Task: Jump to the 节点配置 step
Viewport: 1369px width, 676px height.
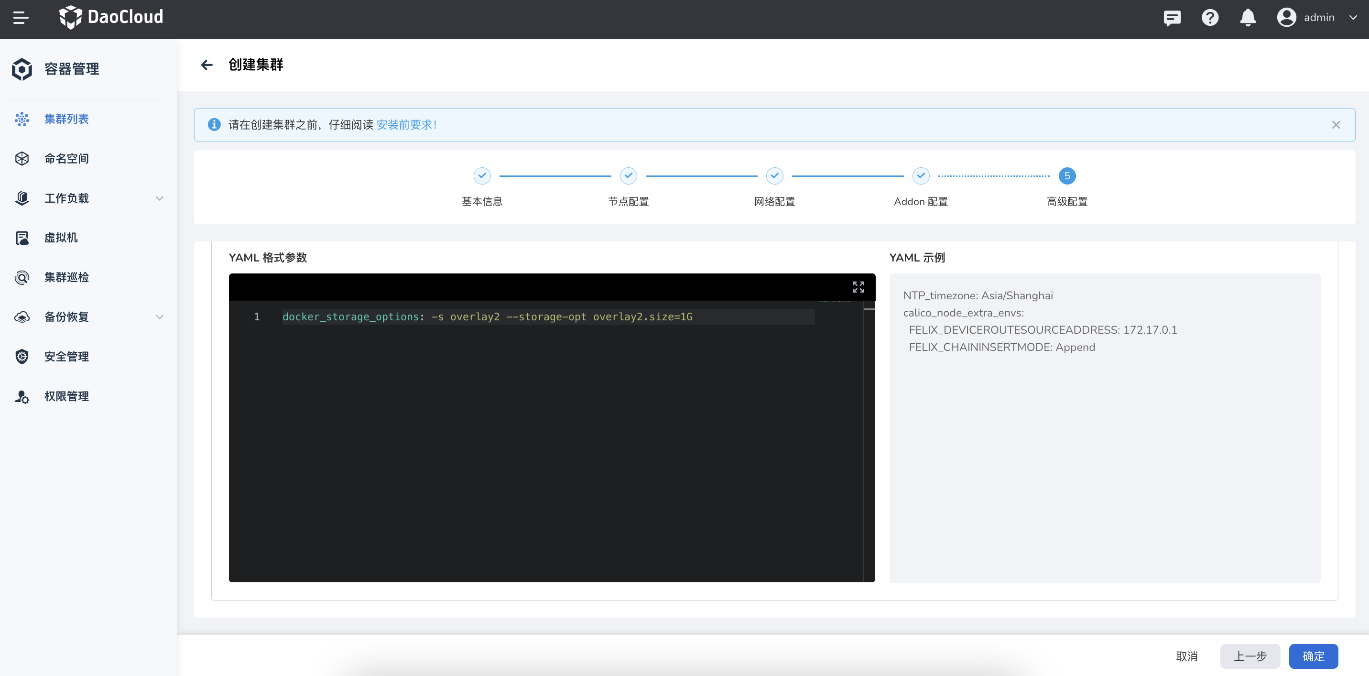Action: tap(628, 176)
